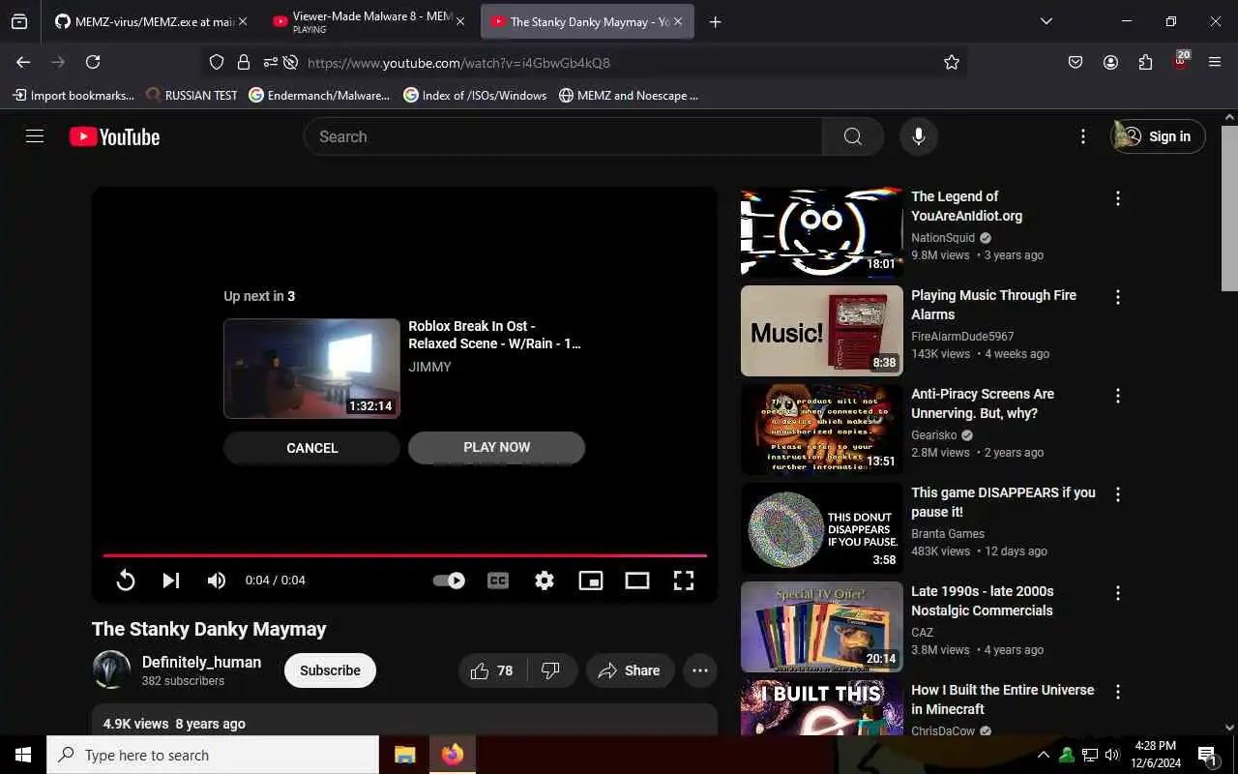Click the YouTube search input field
Screen dimensions: 1238x774
click(563, 136)
